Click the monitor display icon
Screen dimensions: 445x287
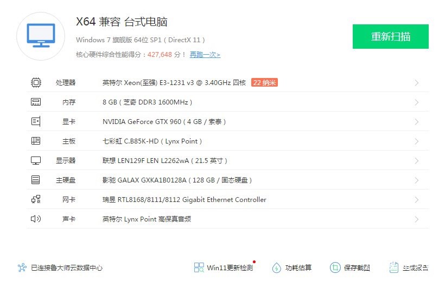tap(36, 161)
